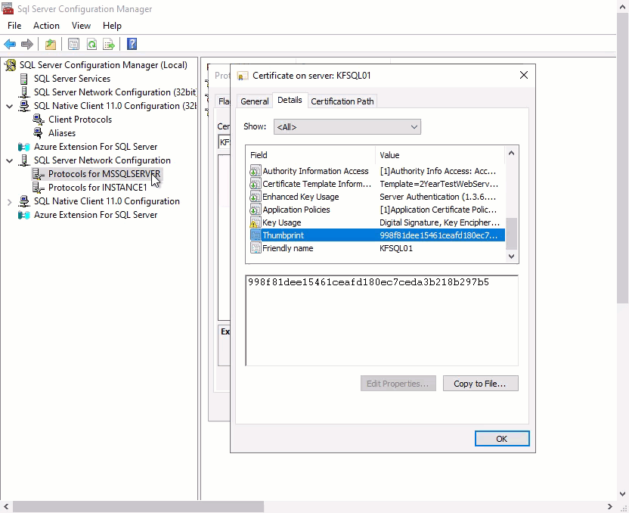Viewport: 629px width, 513px height.
Task: Click the main window horizontal scrollbar thumb
Action: coord(138,507)
